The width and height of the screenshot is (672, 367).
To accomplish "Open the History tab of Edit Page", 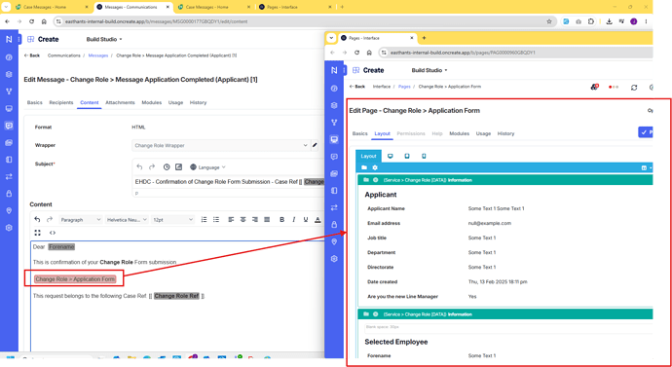I will point(505,133).
